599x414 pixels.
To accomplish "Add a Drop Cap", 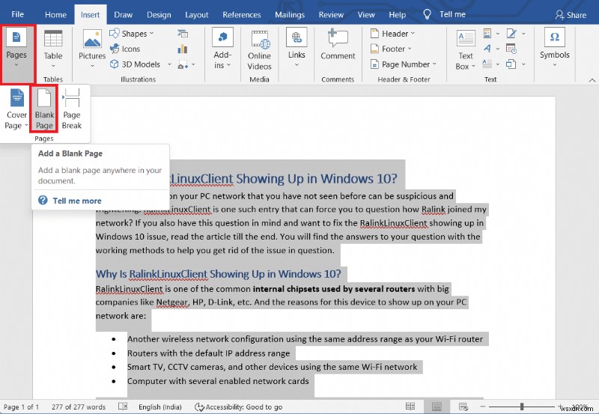I will coord(491,64).
